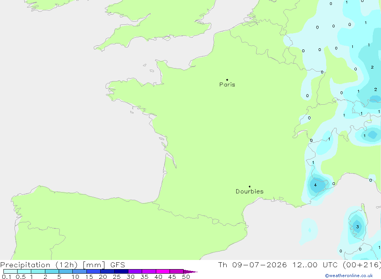The image size is (381, 279).
Task: Pick the legend swatch between 30 and 35
Action: (x=135, y=271)
